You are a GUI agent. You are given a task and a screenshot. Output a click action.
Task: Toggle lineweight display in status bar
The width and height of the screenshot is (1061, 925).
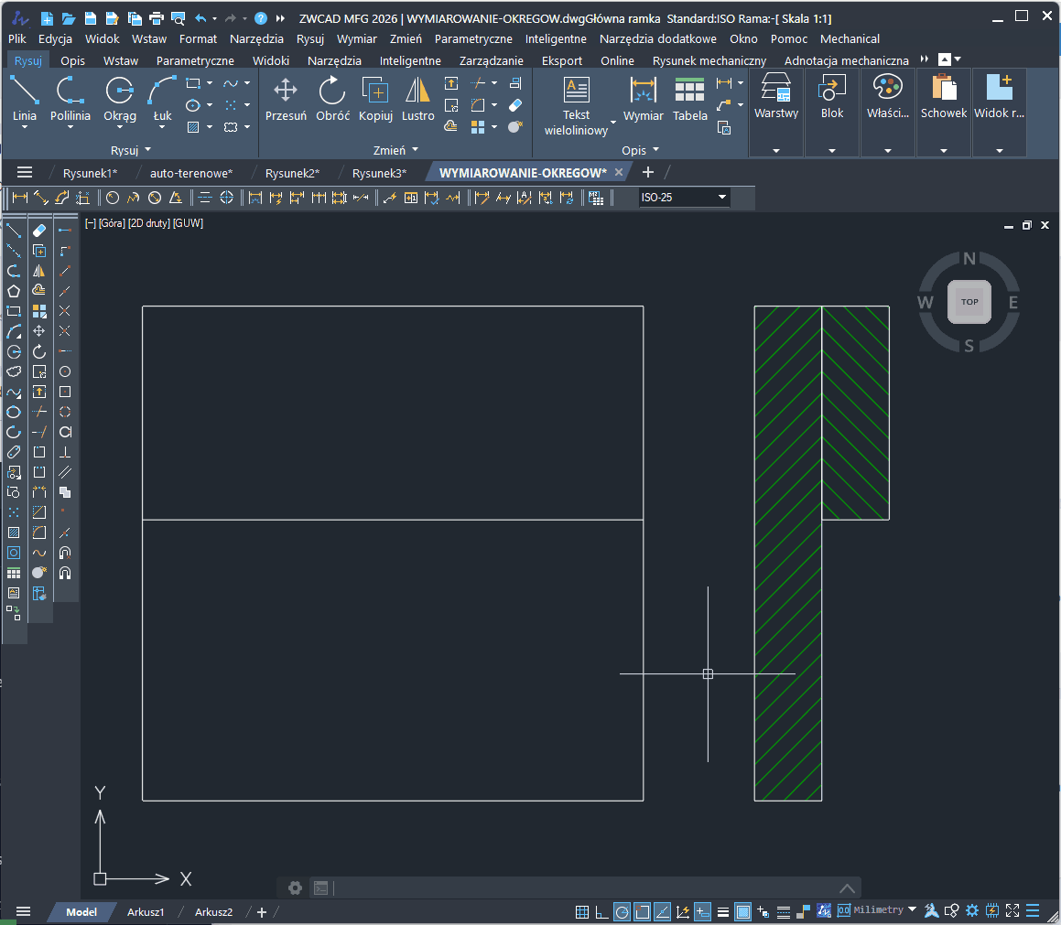pos(722,911)
